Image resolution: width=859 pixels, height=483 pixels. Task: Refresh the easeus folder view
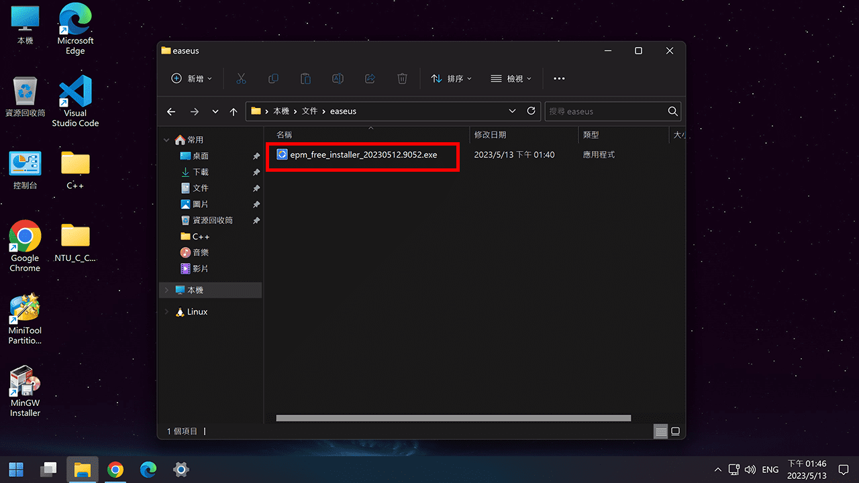coord(532,111)
